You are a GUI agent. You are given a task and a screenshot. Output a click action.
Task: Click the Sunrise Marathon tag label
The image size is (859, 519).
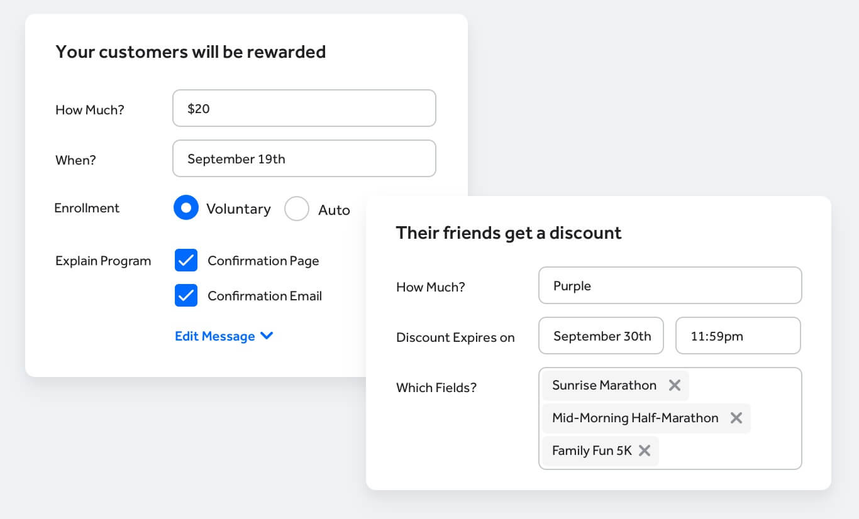[604, 385]
